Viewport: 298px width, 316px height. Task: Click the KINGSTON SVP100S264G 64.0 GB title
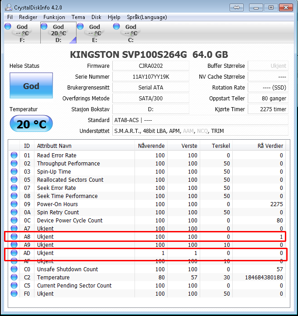coord(149,55)
